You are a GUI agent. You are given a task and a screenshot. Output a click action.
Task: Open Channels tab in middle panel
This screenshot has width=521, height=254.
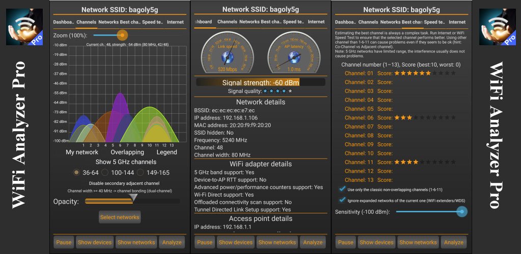click(227, 22)
